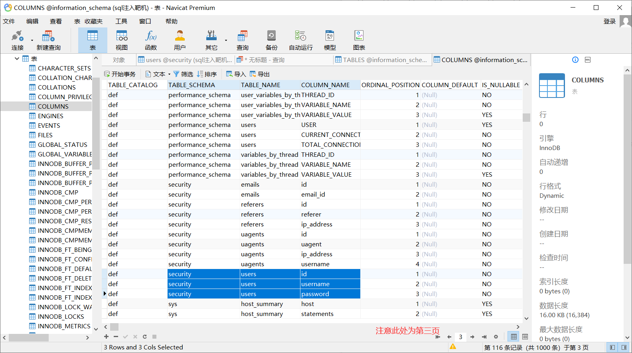Viewport: 632px width, 353px height.
Task: Switch to the Objects (对象) tab
Action: point(119,60)
